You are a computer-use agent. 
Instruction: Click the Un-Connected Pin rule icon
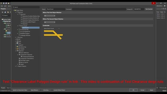coord(19,31)
